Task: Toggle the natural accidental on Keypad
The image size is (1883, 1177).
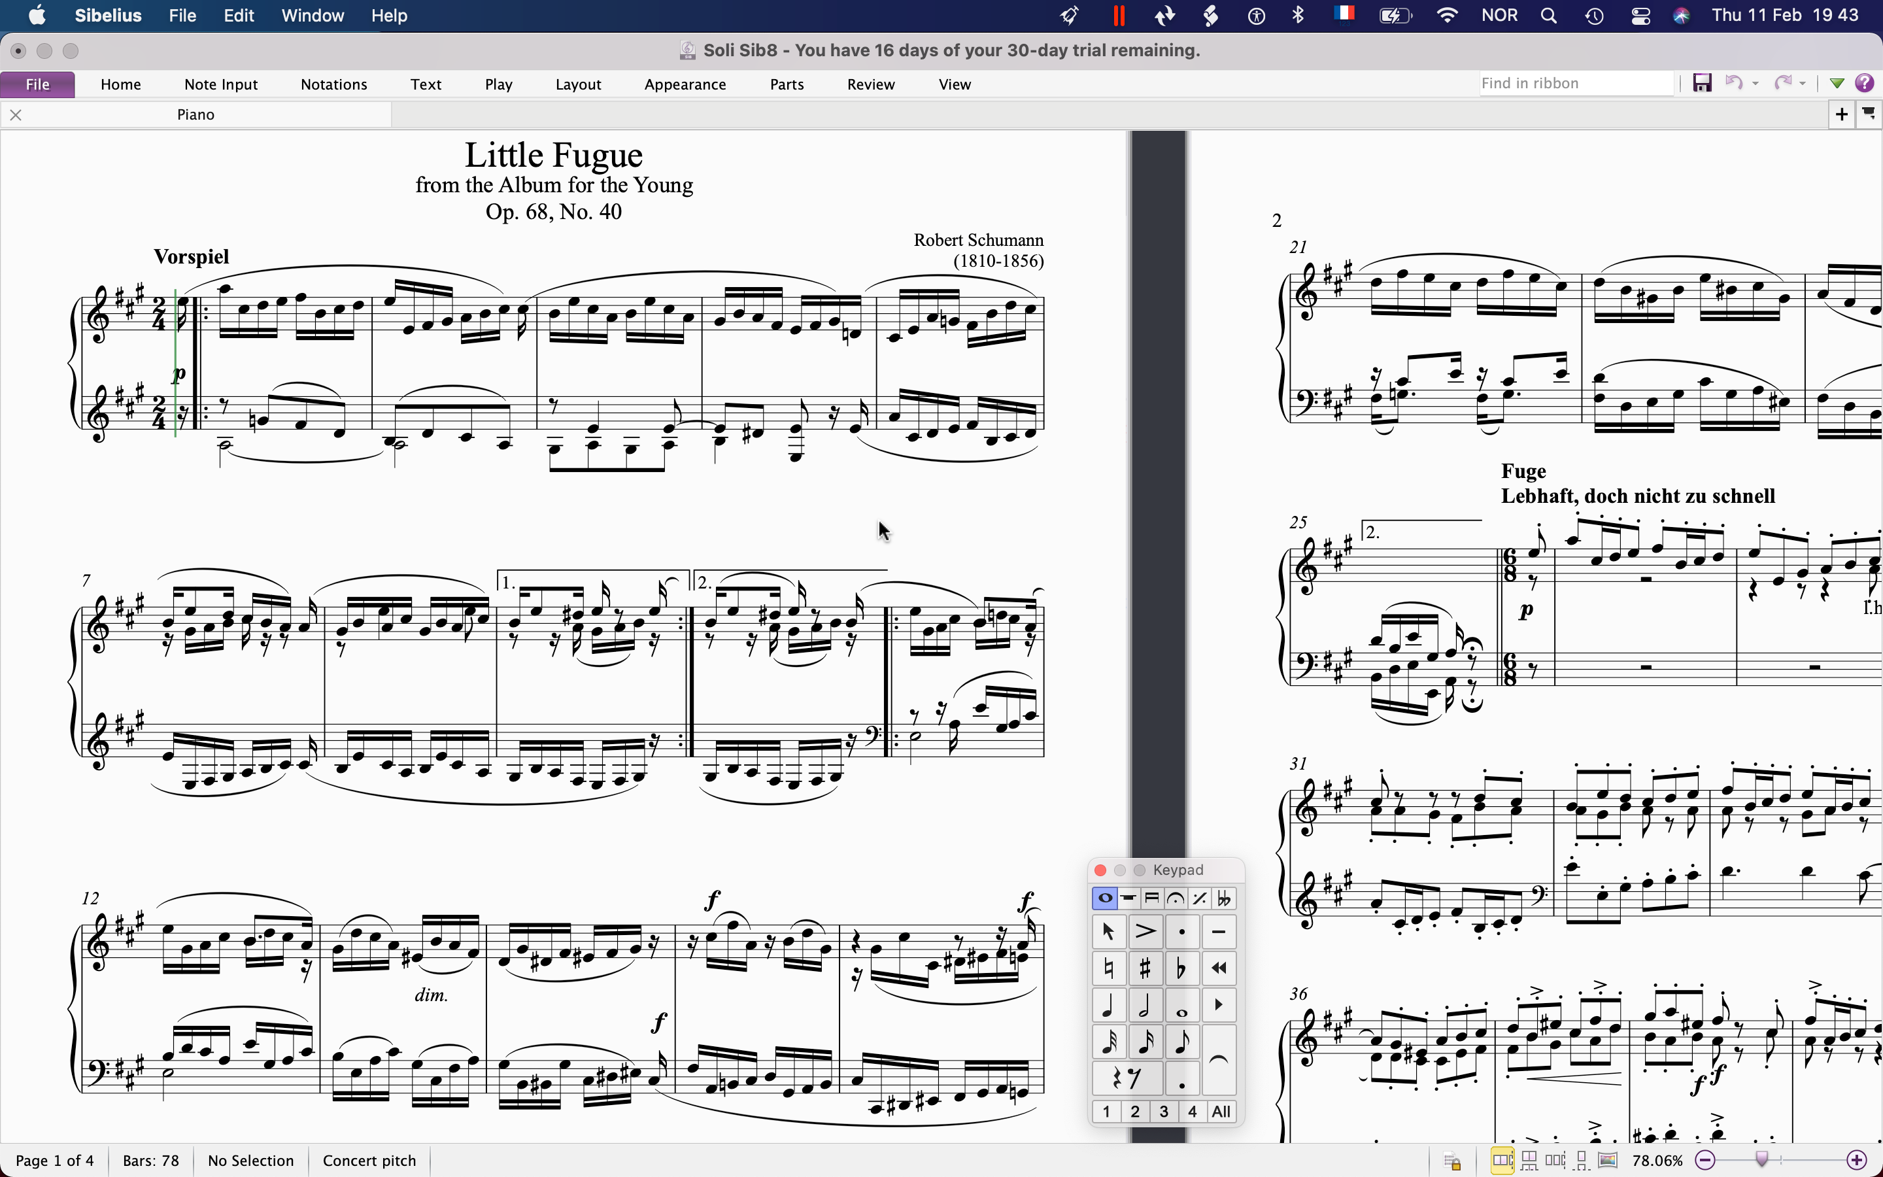Action: click(1109, 968)
